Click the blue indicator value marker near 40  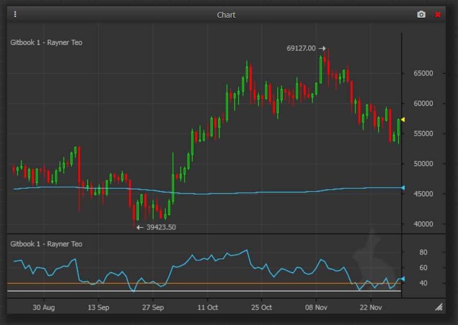[x=403, y=279]
